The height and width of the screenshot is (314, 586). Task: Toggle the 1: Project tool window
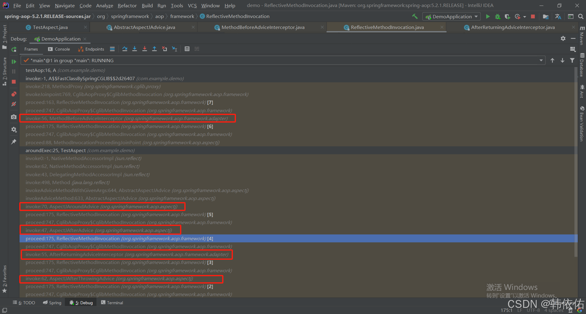pos(4,37)
